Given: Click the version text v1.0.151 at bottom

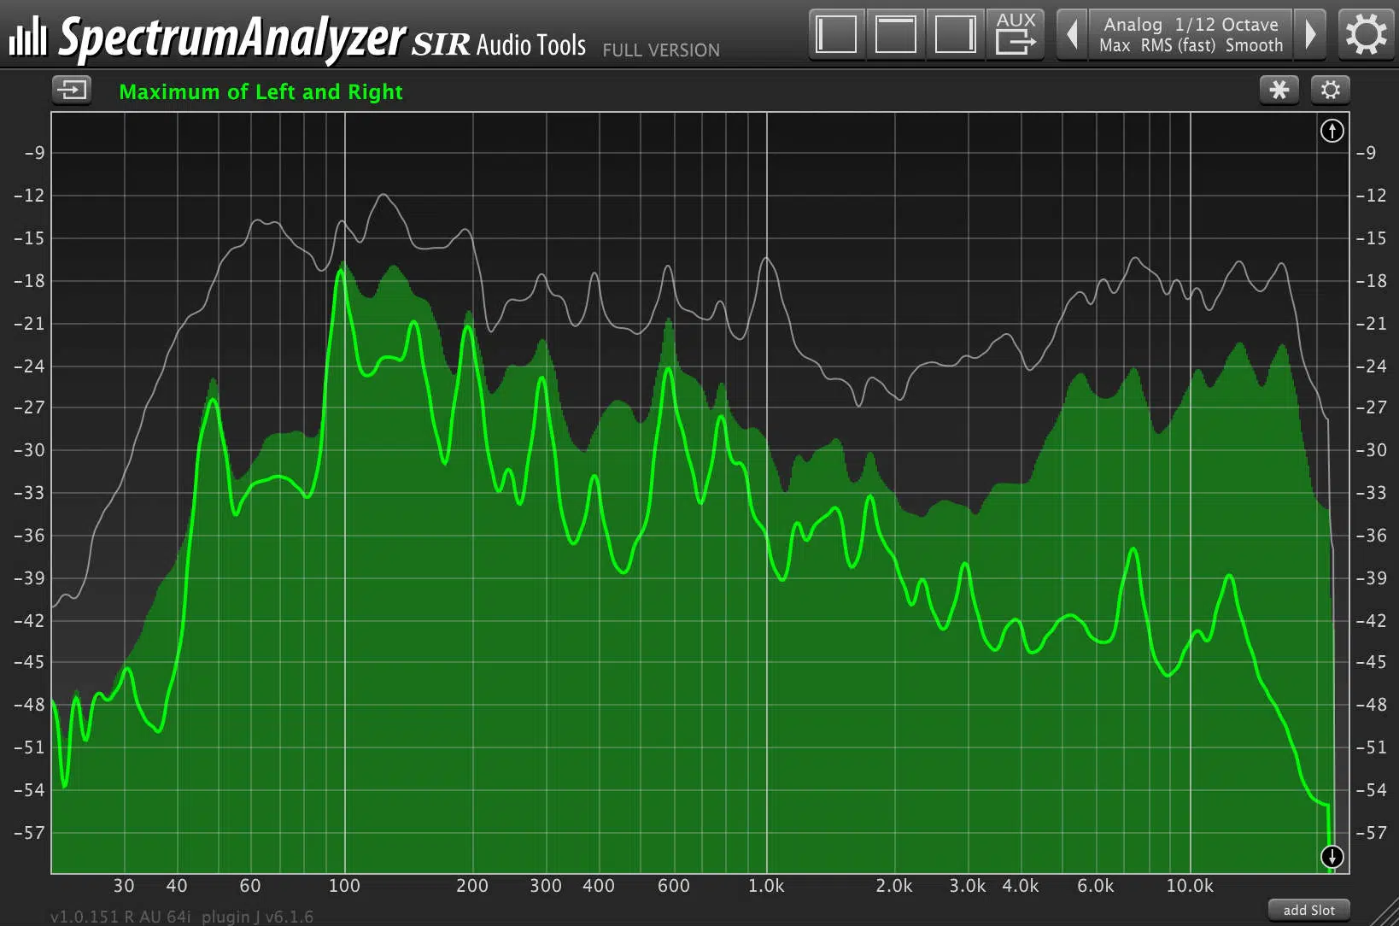Looking at the screenshot, I should [182, 917].
